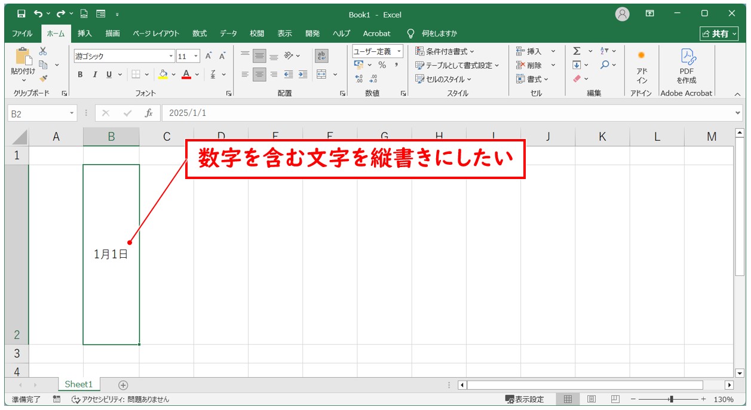Open the ユーザー定義 number format dropdown
This screenshot has height=410, width=751.
[399, 51]
